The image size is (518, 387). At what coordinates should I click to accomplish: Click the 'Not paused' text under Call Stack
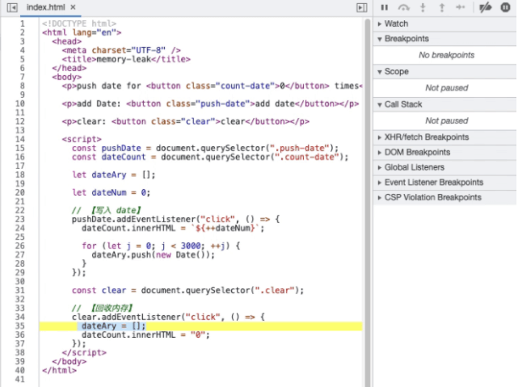pyautogui.click(x=446, y=120)
